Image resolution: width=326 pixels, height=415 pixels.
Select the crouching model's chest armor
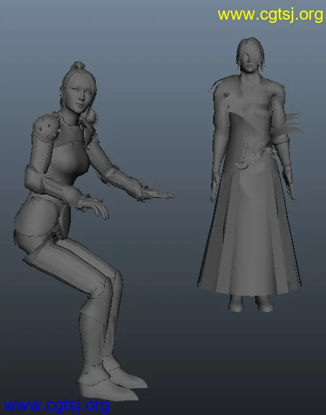[x=70, y=157]
